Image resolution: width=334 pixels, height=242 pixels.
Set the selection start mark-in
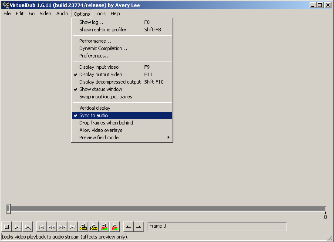128,227
